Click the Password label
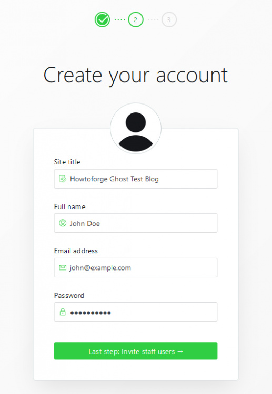This screenshot has width=272, height=394. point(69,295)
